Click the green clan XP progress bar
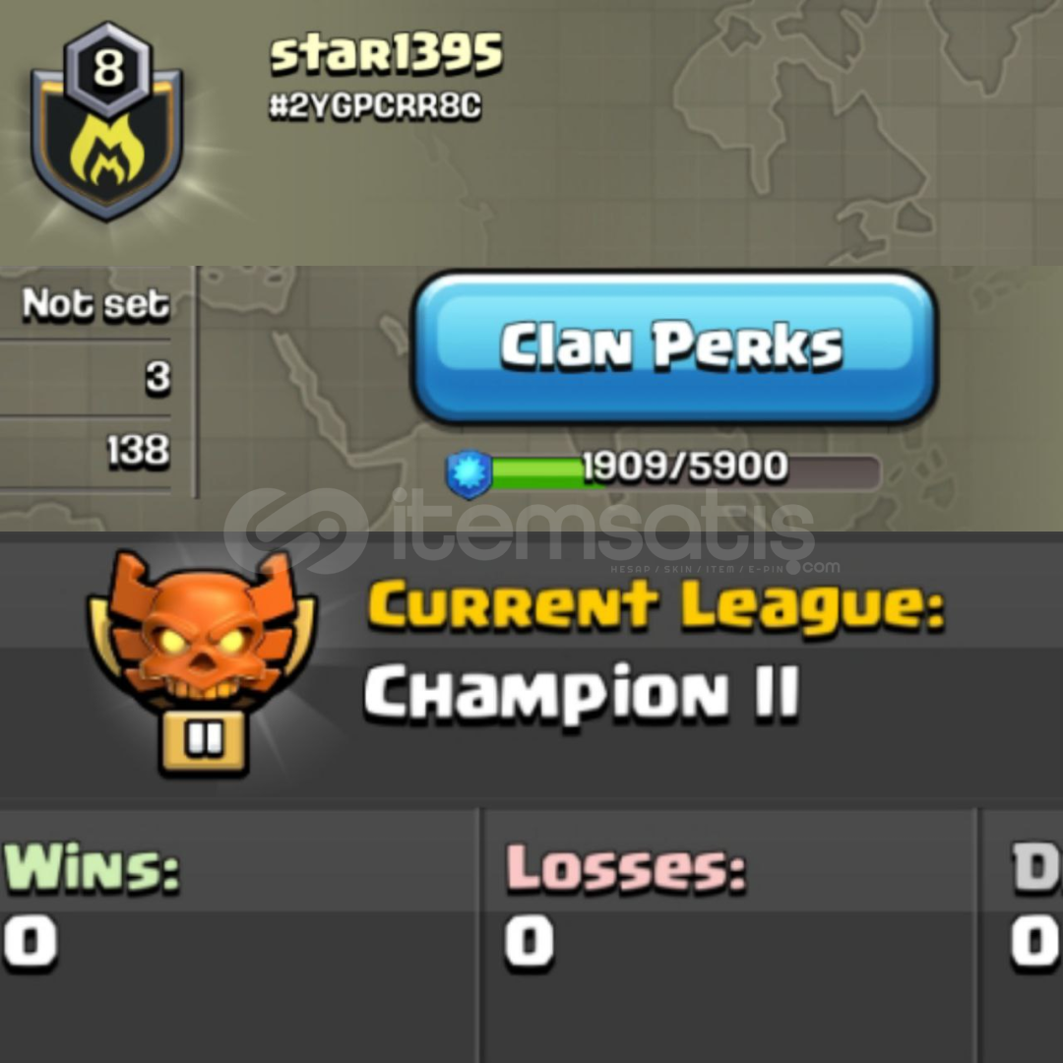 (685, 473)
